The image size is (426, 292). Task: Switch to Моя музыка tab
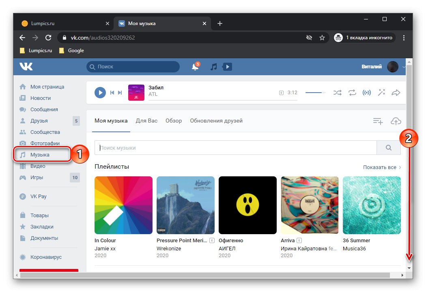(x=111, y=121)
